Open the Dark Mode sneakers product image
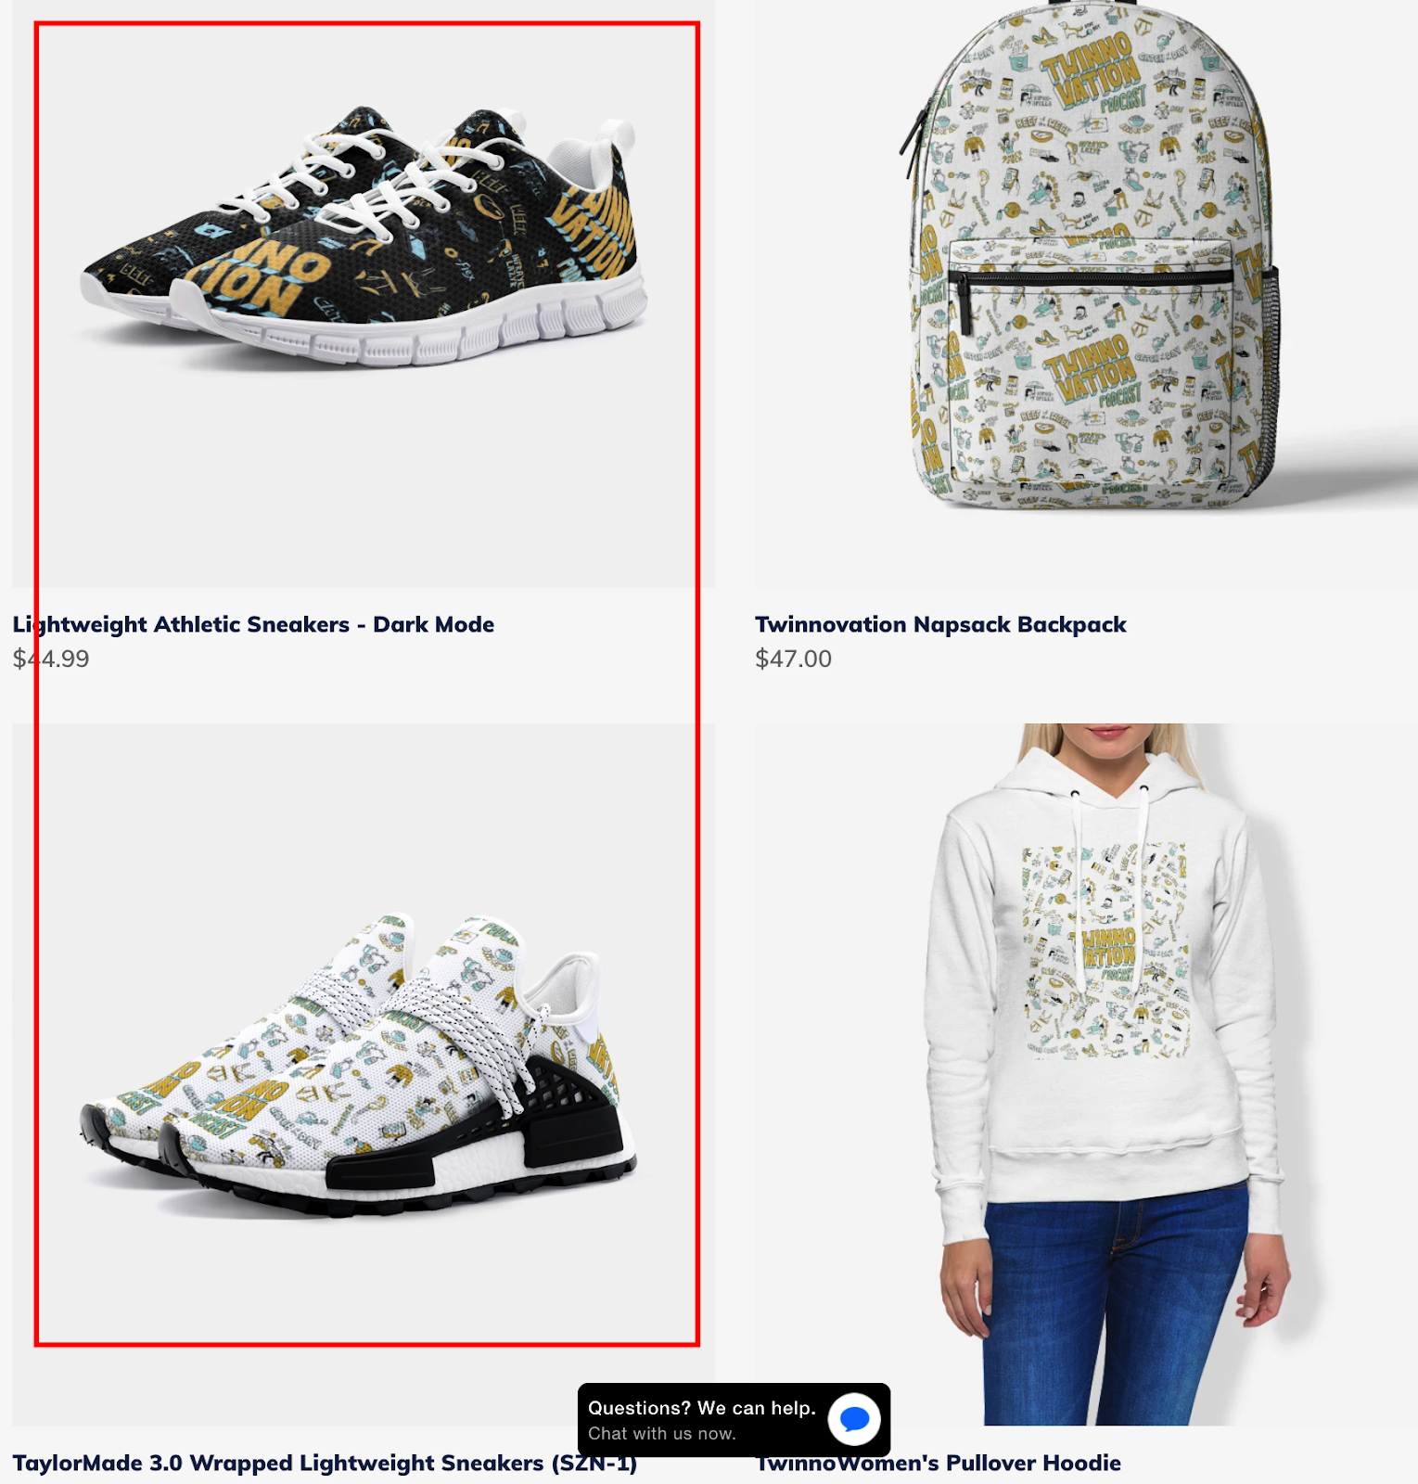This screenshot has width=1418, height=1484. [x=364, y=294]
